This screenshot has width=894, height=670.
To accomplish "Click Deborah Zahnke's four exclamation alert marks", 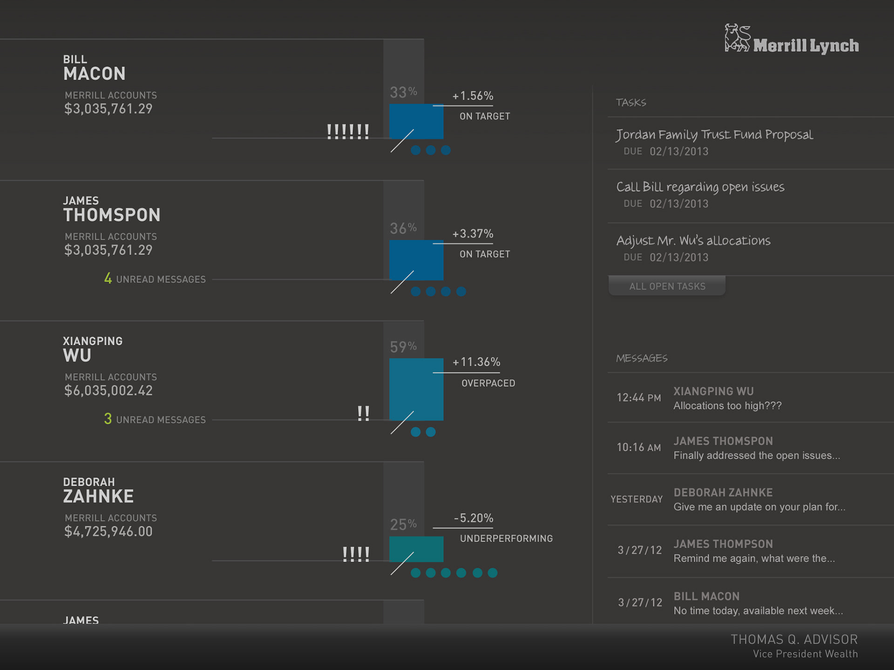I will click(x=356, y=554).
